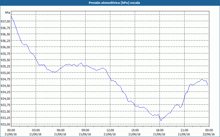Click the 934,25 y-axis value

pyautogui.click(x=5, y=92)
